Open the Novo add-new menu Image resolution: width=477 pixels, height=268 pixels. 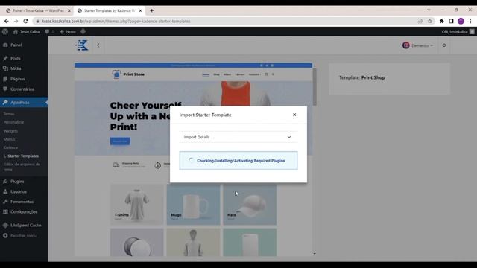click(x=68, y=31)
